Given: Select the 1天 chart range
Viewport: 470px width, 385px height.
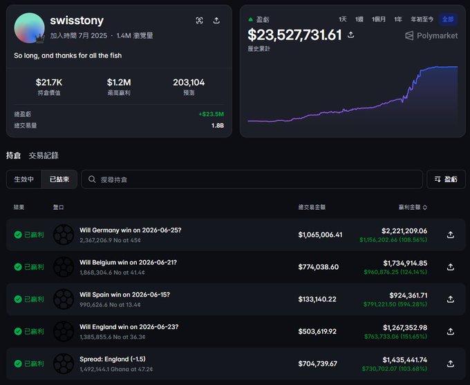Looking at the screenshot, I should [x=343, y=19].
